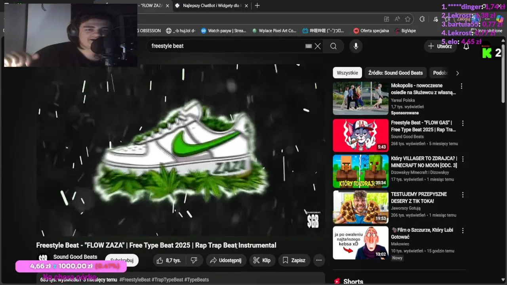Click the Utwórz create button

(440, 46)
